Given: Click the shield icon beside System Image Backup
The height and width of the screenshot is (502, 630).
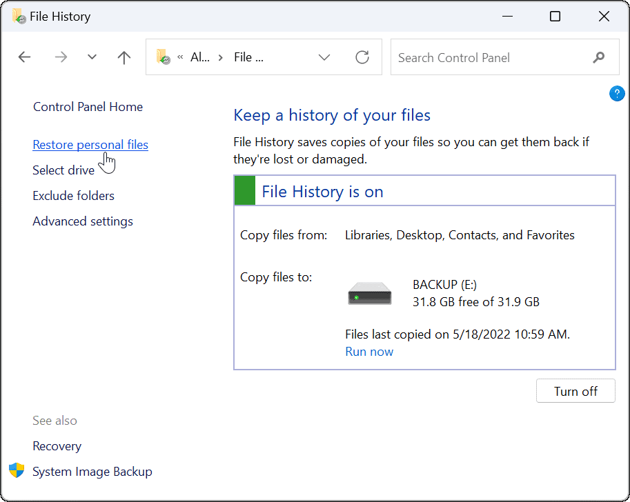Looking at the screenshot, I should 15,470.
